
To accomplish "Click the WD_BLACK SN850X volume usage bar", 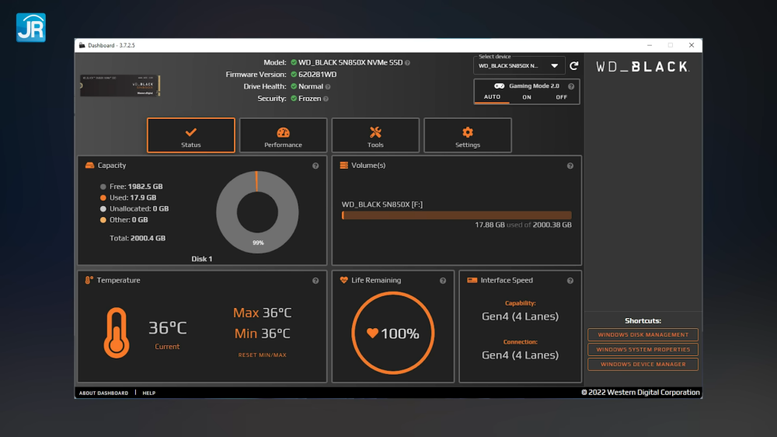I will pos(456,215).
